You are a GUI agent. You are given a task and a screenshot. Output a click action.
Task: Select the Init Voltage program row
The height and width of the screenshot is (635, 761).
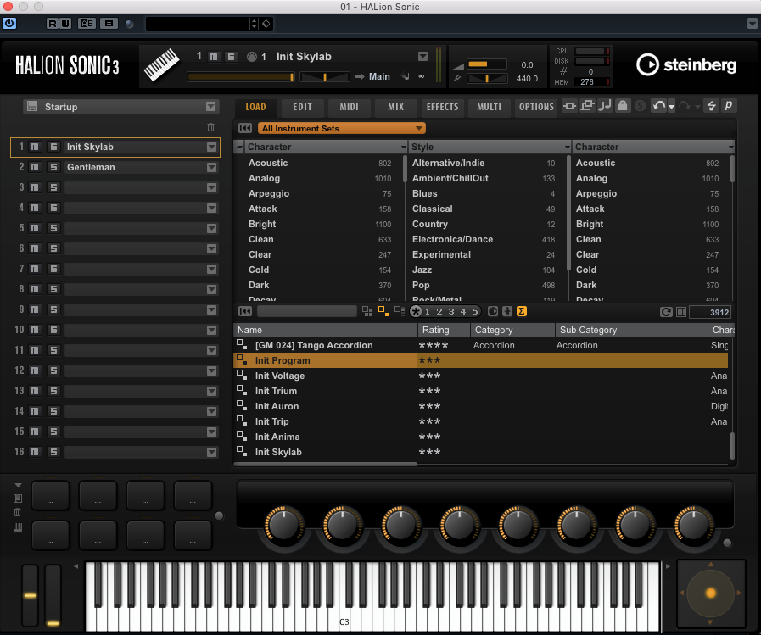(480, 376)
